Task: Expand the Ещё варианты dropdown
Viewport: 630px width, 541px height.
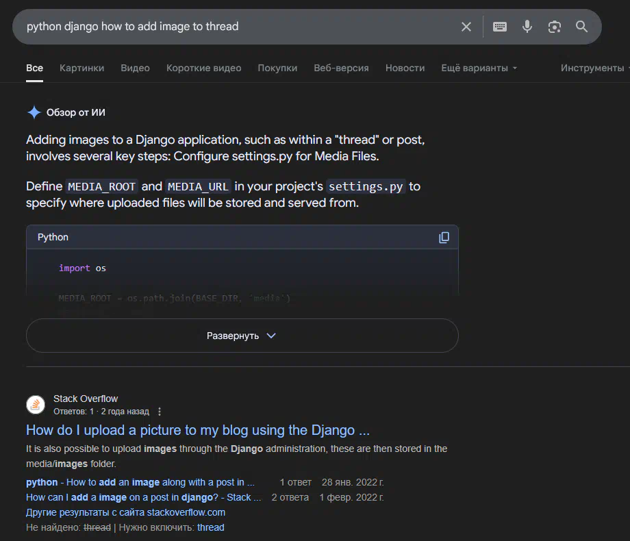Action: click(x=479, y=68)
